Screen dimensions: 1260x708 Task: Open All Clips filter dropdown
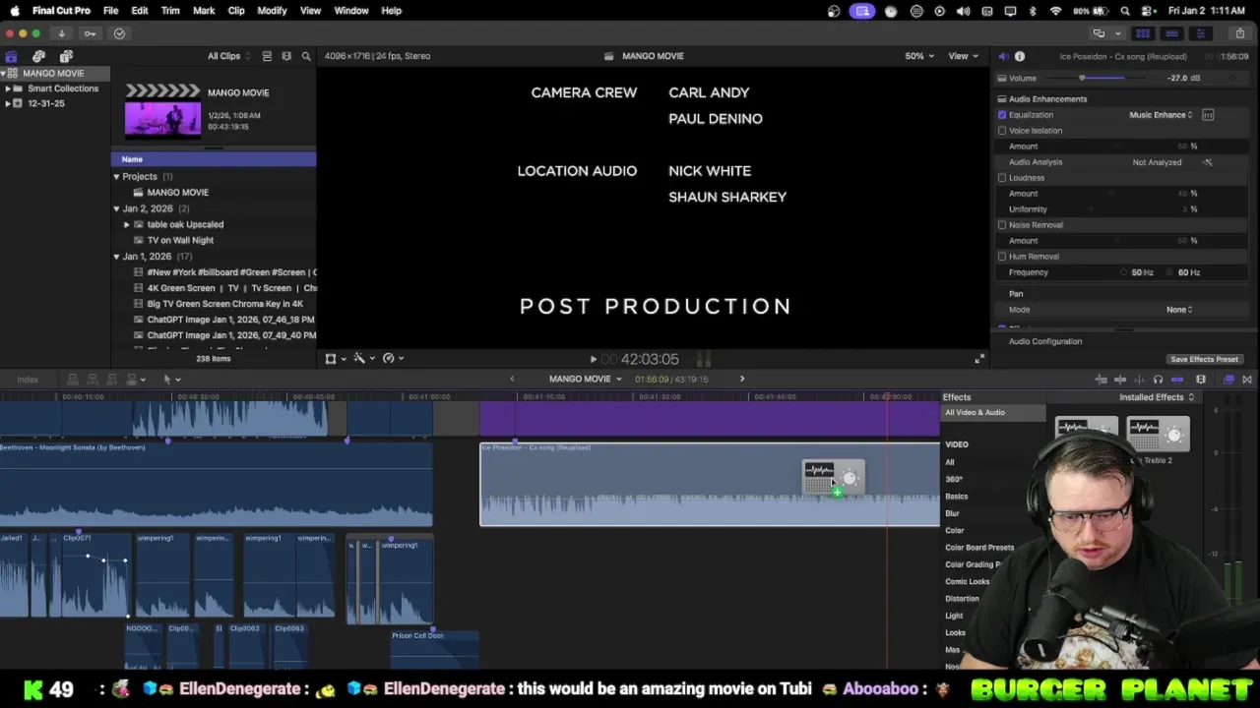point(228,56)
